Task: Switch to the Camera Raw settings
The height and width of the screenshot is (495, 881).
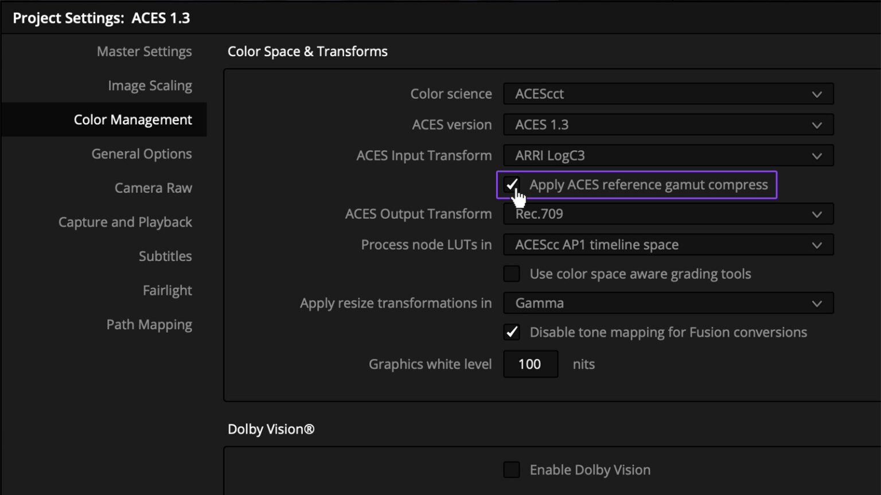Action: [x=153, y=187]
